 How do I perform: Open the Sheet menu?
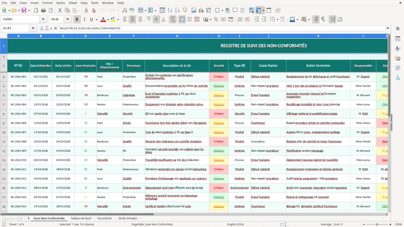click(x=73, y=3)
